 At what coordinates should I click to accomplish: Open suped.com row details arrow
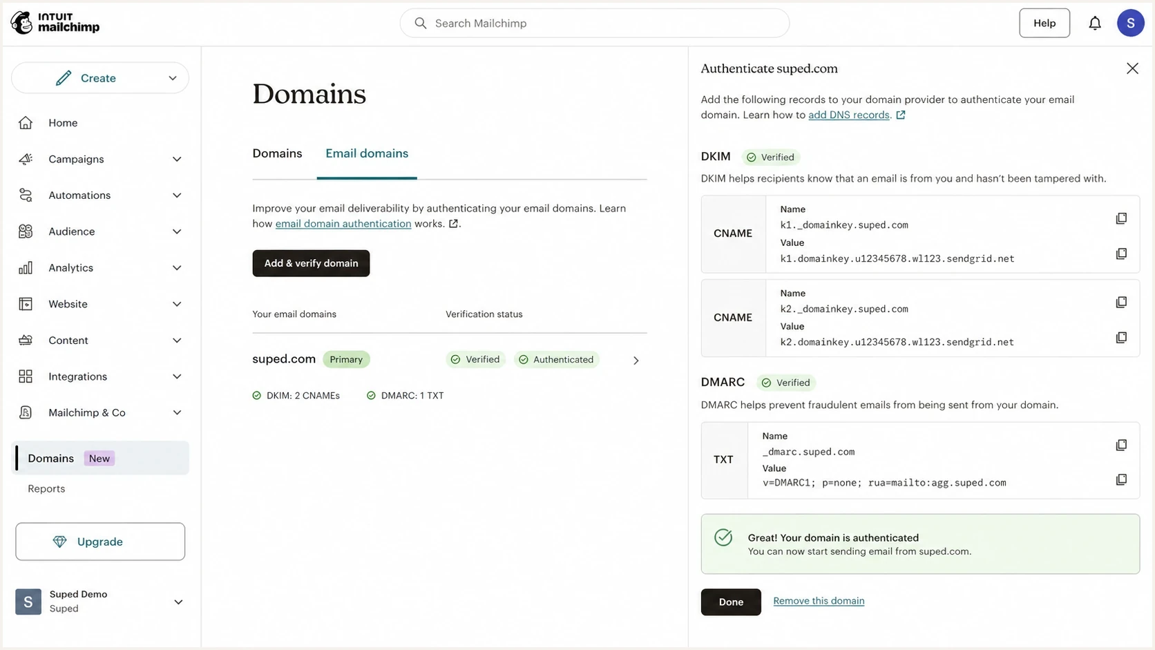tap(636, 361)
